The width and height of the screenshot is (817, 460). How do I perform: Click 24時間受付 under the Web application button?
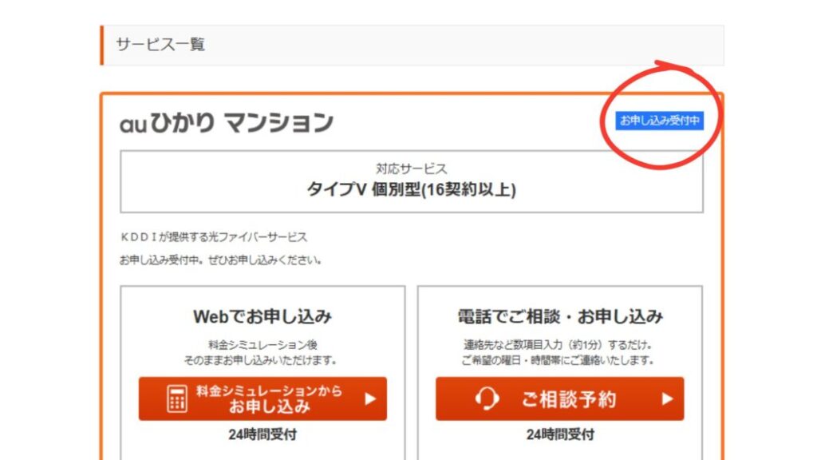tap(262, 434)
